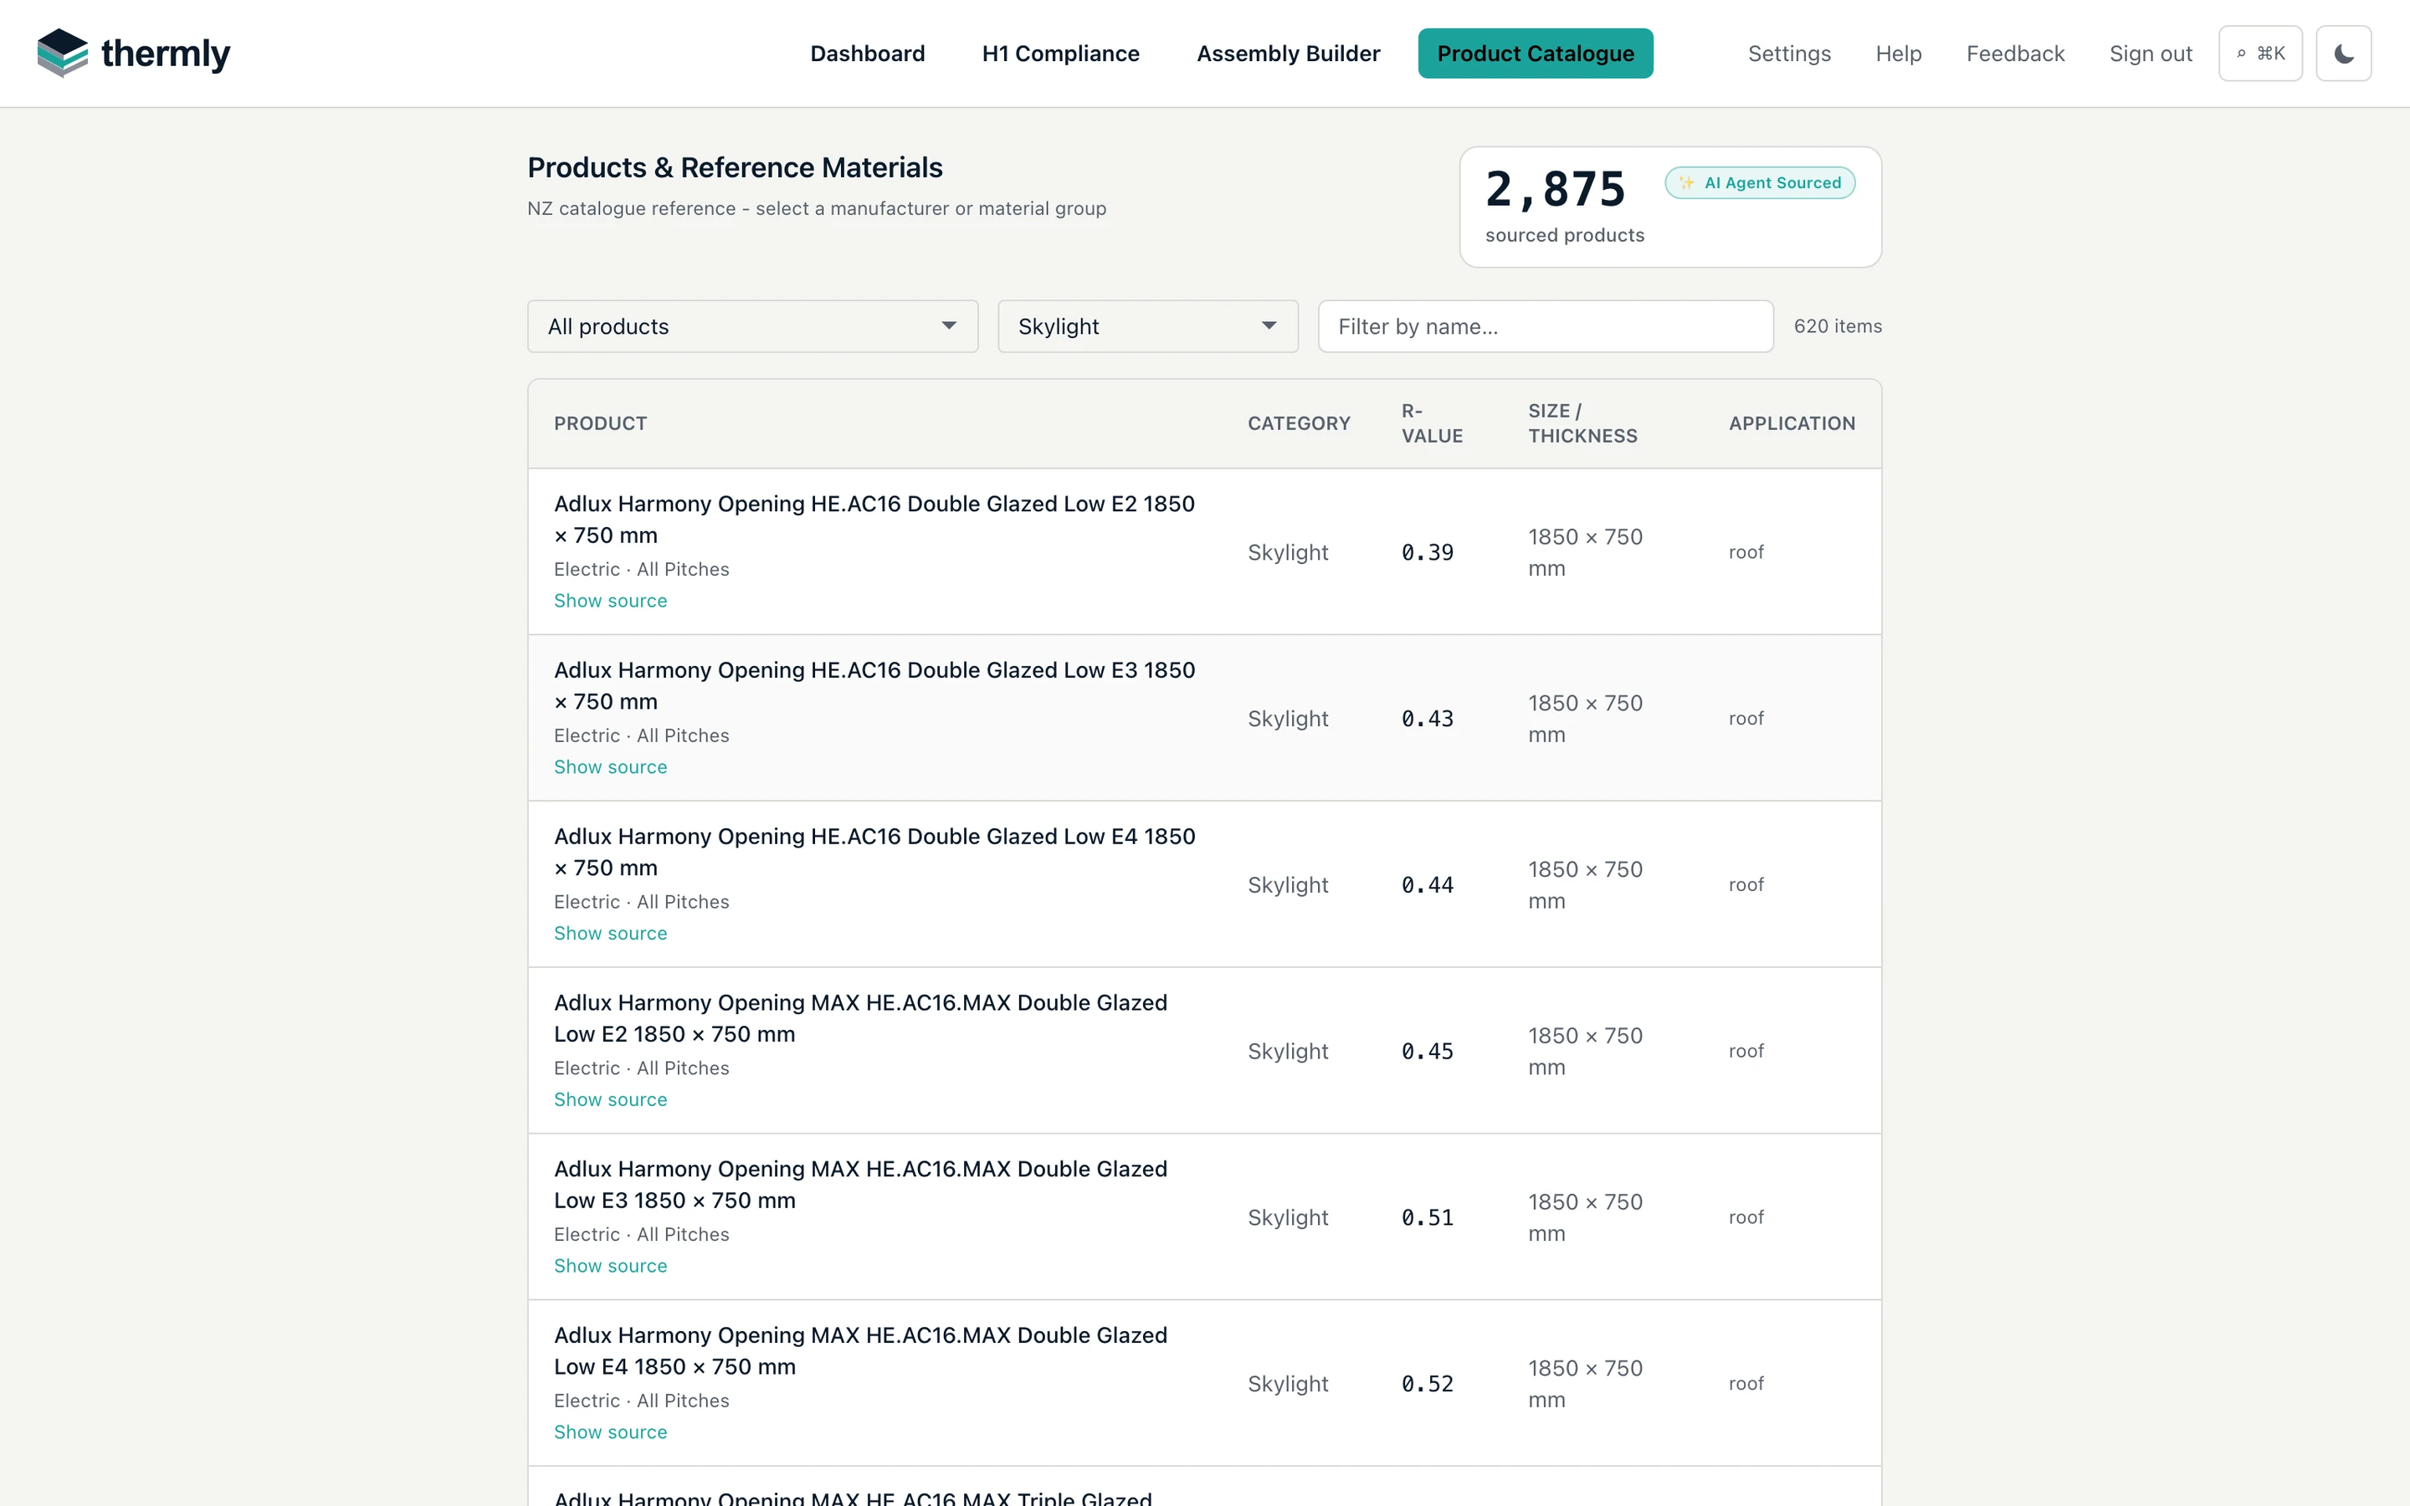2410x1506 pixels.
Task: Click the 620 items count
Action: click(x=1838, y=326)
